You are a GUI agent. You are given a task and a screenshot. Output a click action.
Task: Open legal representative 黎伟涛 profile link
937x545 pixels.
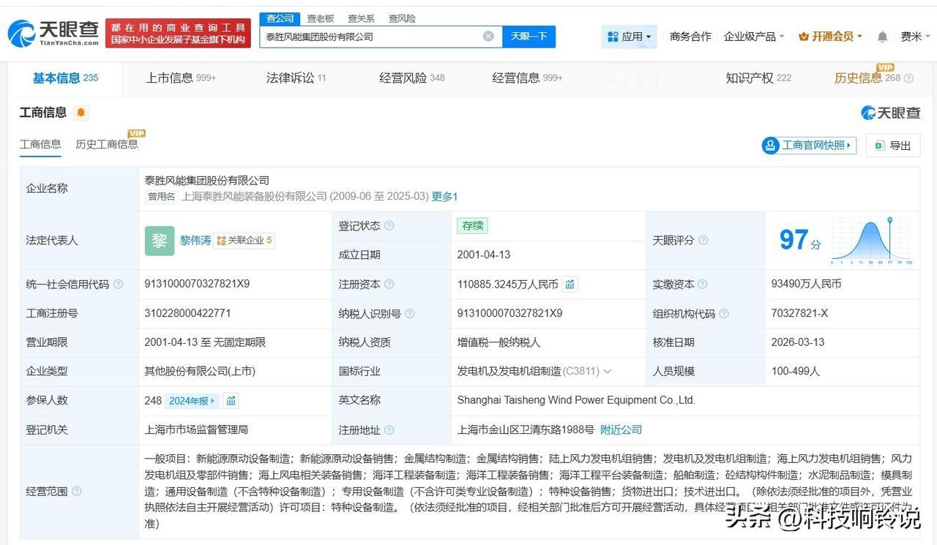click(x=195, y=241)
